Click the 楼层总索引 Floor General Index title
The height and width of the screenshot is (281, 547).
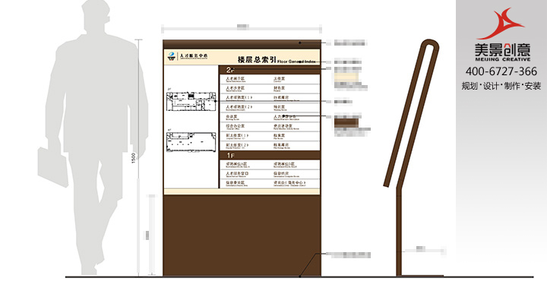(x=277, y=60)
